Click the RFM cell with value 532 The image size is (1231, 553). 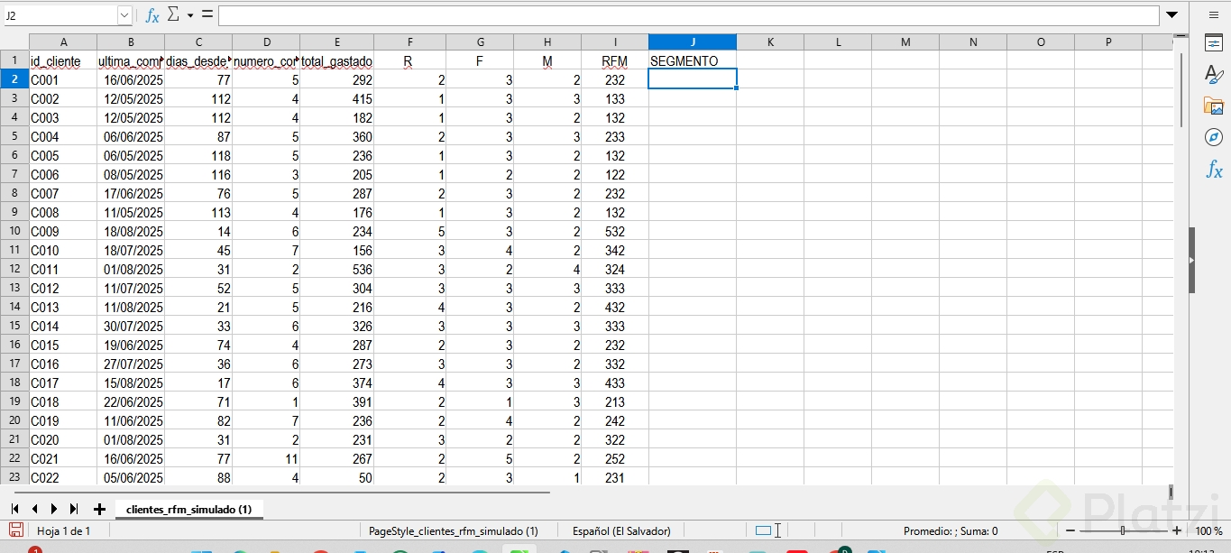pyautogui.click(x=614, y=231)
